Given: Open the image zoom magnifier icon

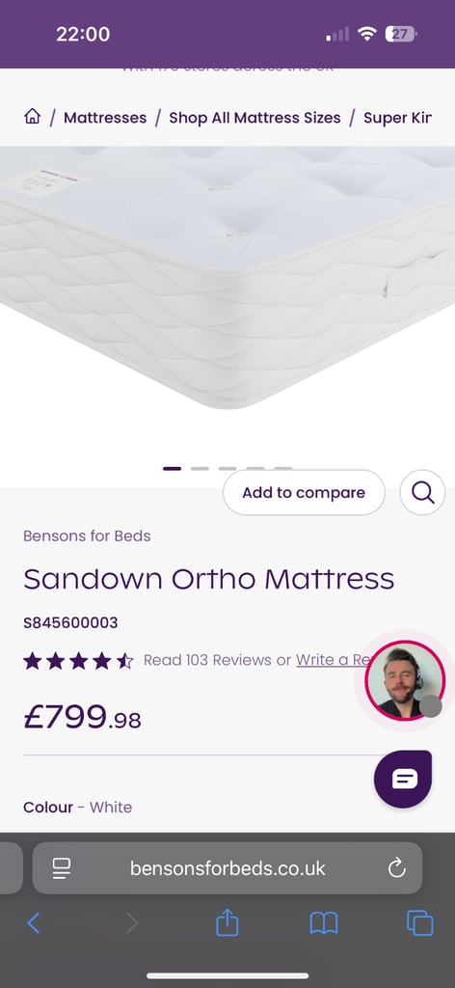Looking at the screenshot, I should [x=422, y=492].
